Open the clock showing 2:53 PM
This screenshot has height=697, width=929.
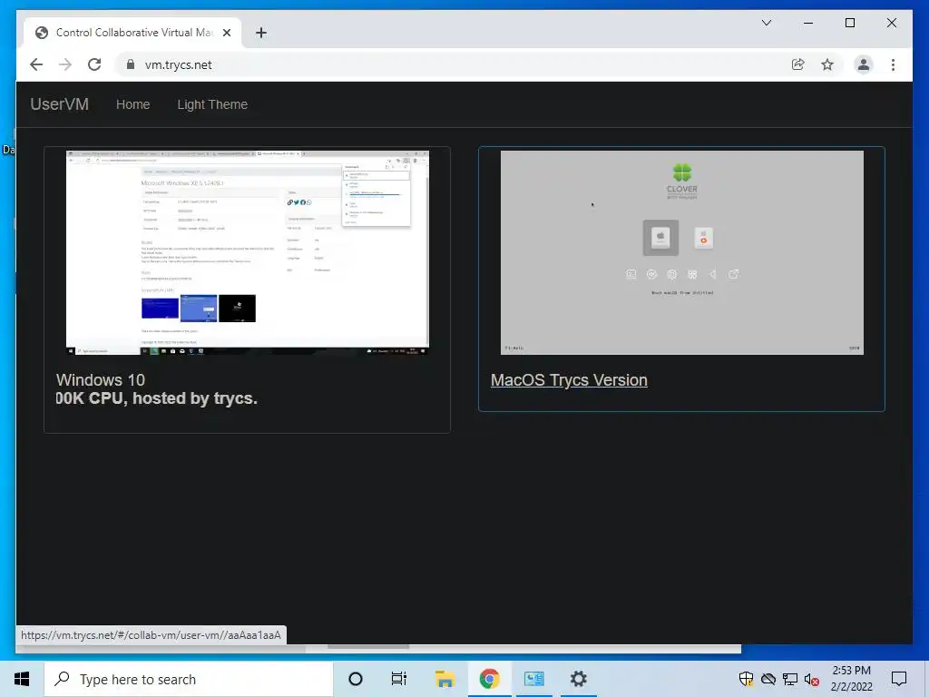[x=851, y=679]
